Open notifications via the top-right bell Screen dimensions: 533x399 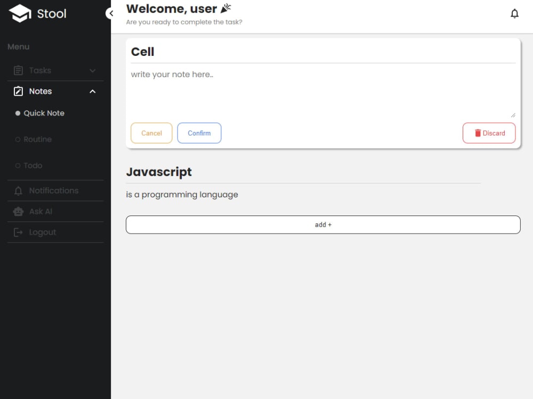515,13
